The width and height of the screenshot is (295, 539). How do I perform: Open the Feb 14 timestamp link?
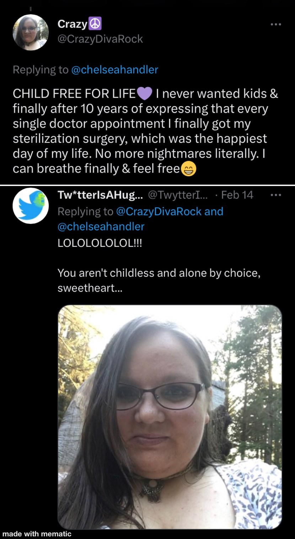click(x=237, y=195)
